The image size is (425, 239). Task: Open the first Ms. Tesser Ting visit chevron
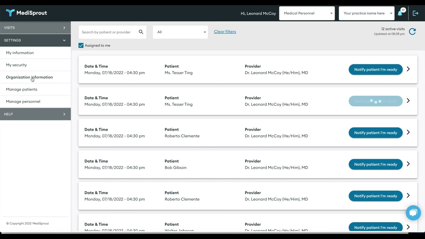(408, 69)
